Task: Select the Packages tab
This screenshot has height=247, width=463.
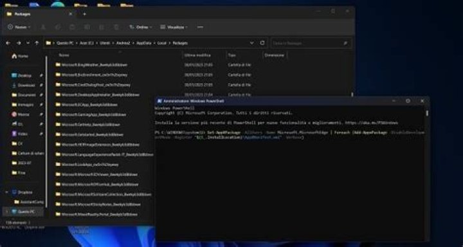Action: coord(40,14)
